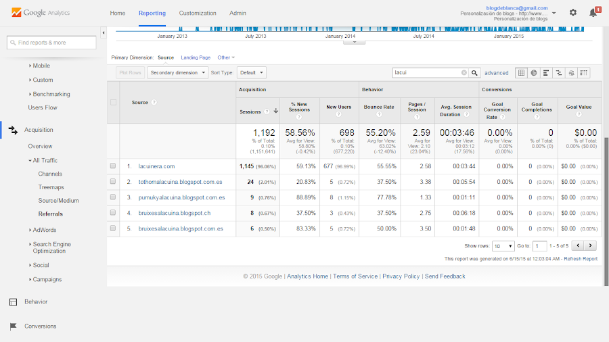The width and height of the screenshot is (609, 342).
Task: Open the Behavior section icon
Action: [13, 301]
